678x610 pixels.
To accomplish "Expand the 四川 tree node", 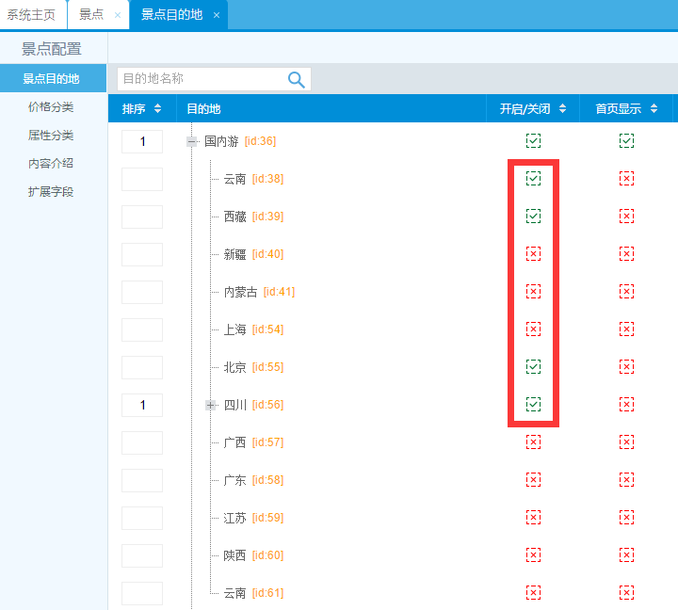I will click(x=211, y=405).
